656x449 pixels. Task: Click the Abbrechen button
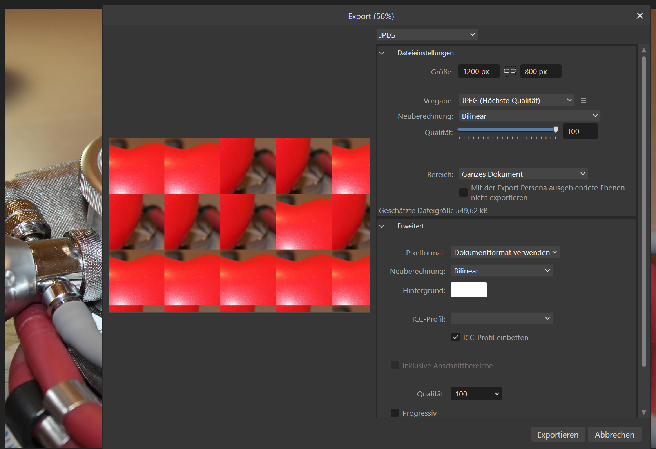(614, 435)
